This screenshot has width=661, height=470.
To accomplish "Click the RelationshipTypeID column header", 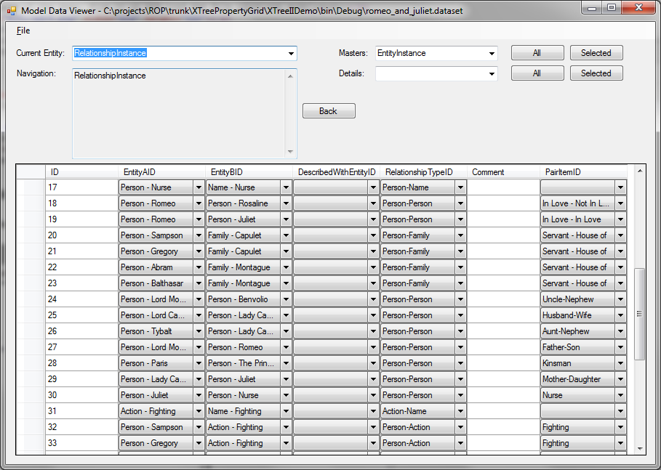I will coord(424,172).
